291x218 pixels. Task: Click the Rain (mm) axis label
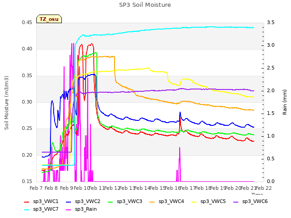285,102
